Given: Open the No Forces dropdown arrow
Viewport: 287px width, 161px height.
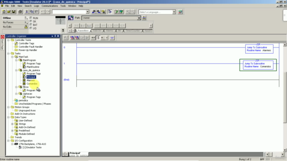Looking at the screenshot, I should click(x=26, y=22).
